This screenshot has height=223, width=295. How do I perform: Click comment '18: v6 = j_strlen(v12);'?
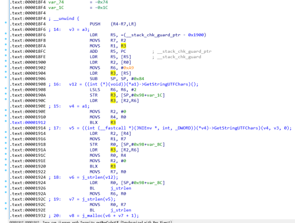coord(83,177)
